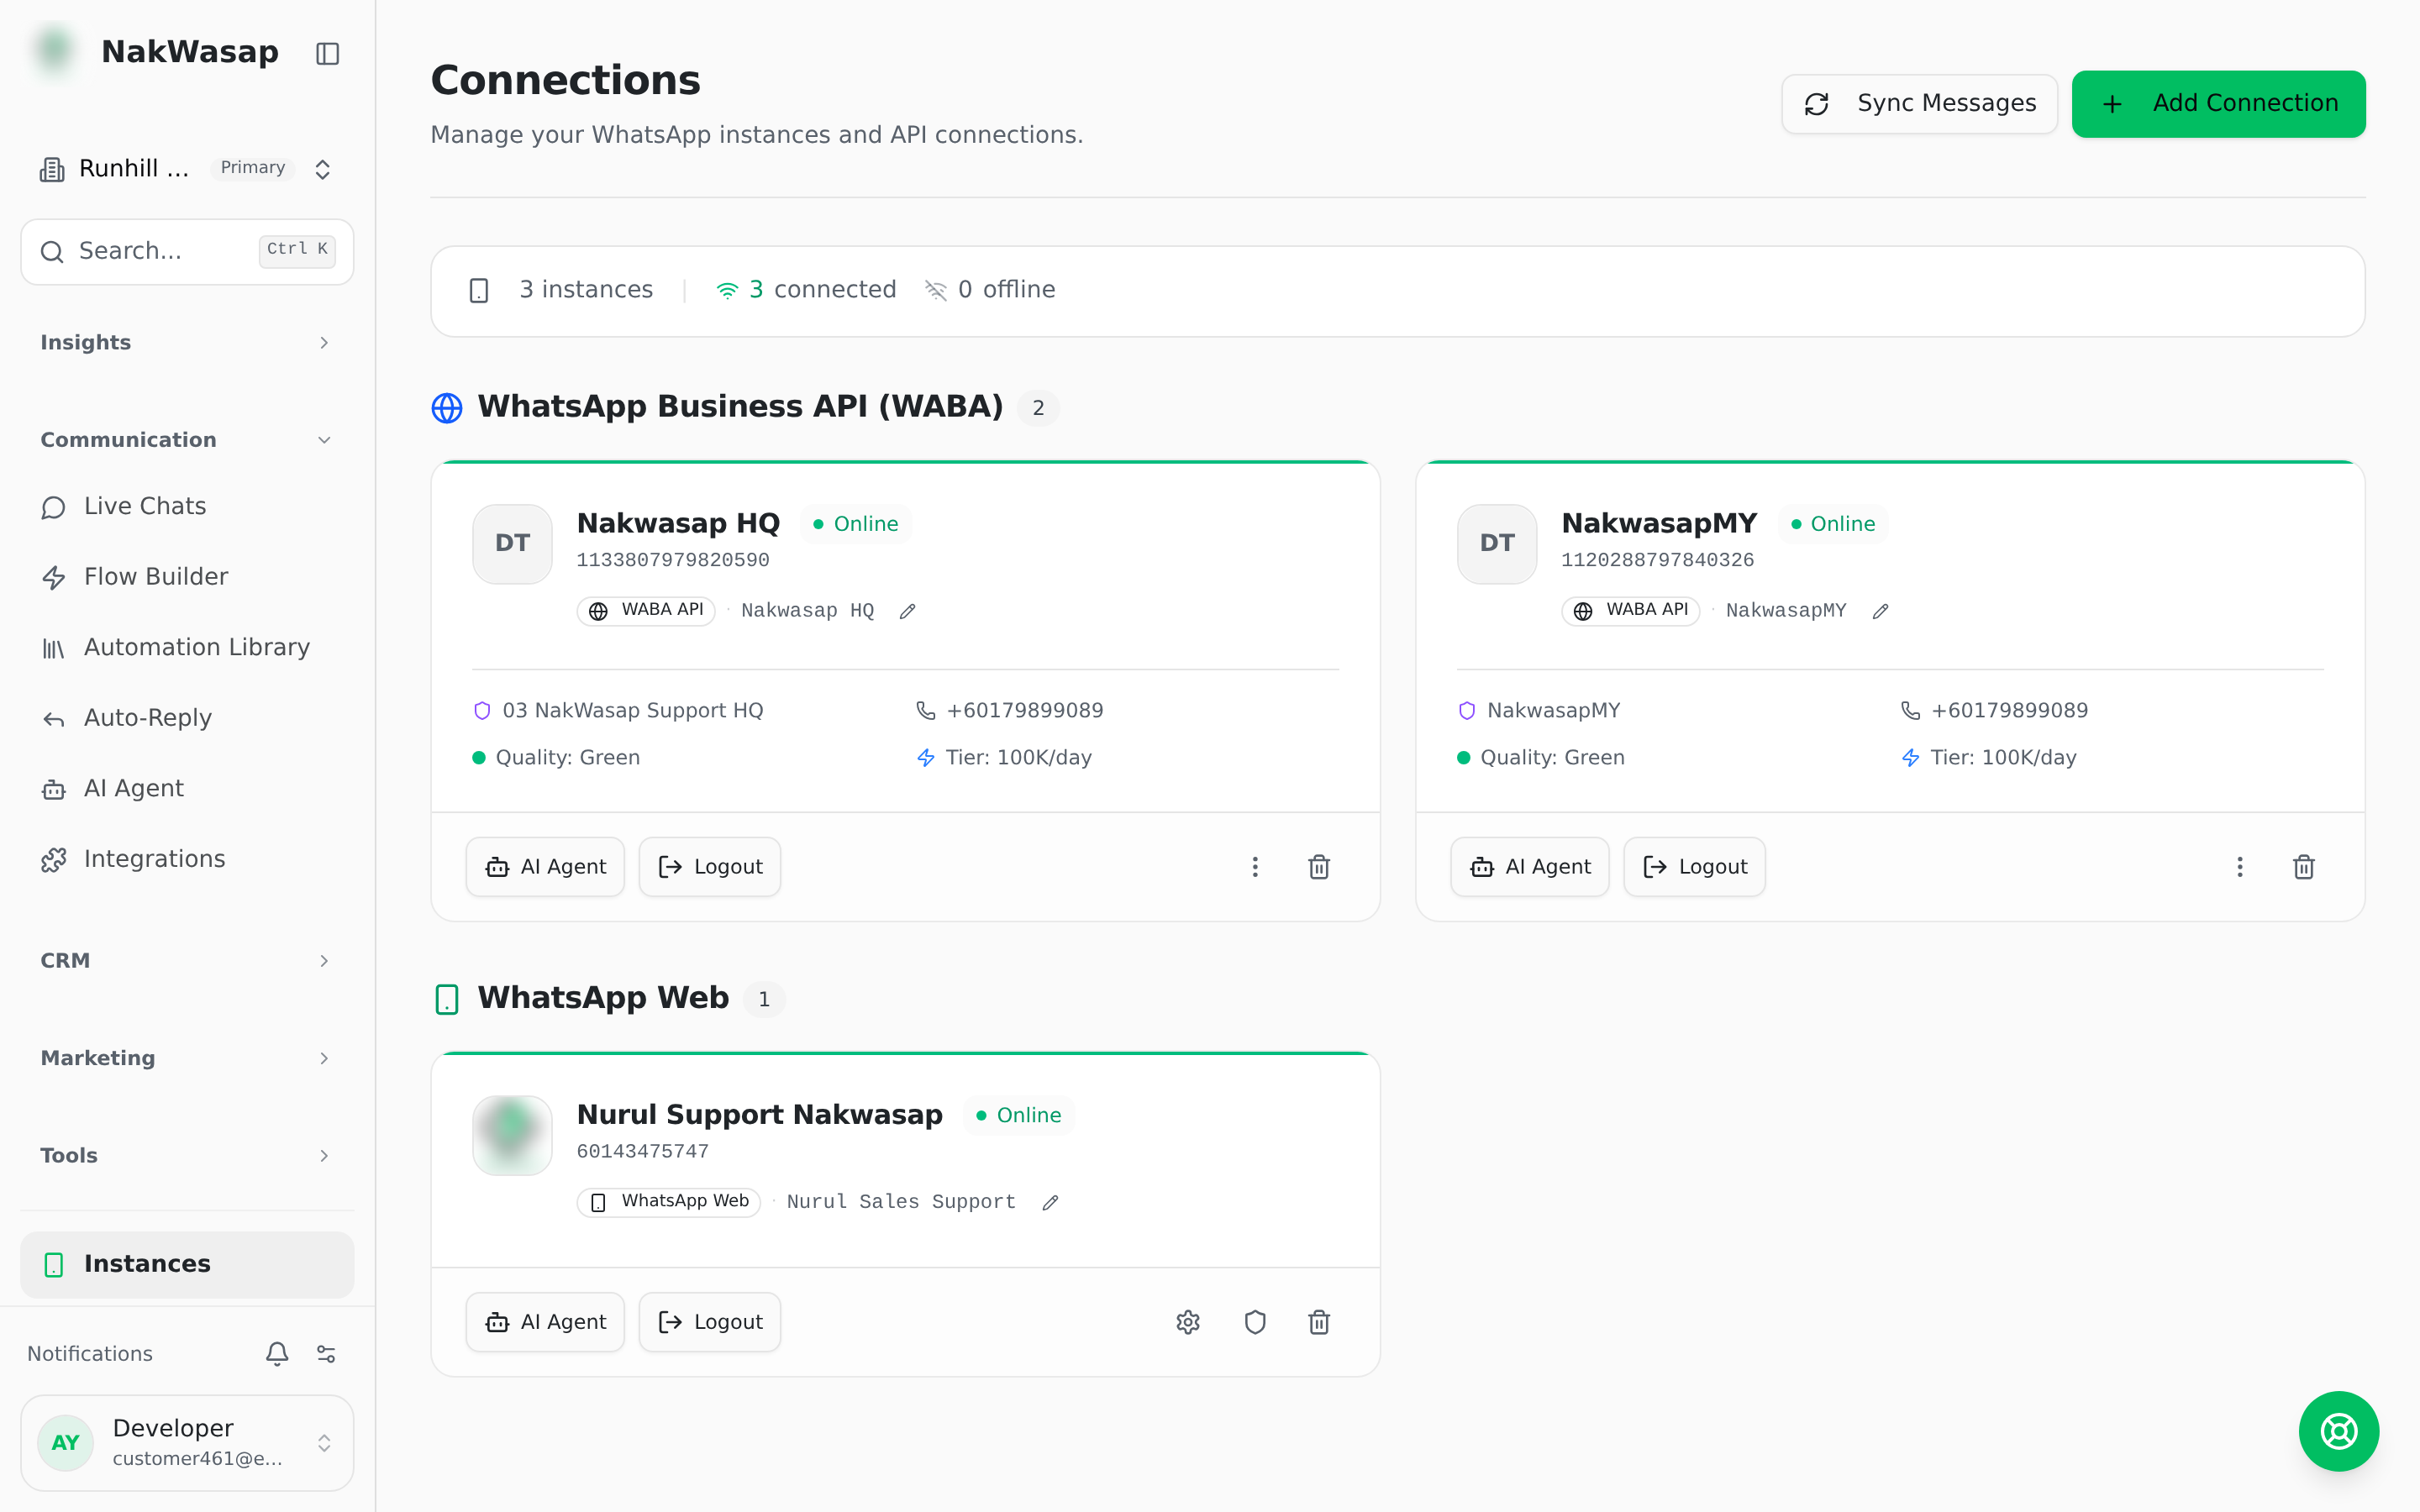Open AI Agent for NakwasapMY
2420x1512 pixels.
(1530, 867)
